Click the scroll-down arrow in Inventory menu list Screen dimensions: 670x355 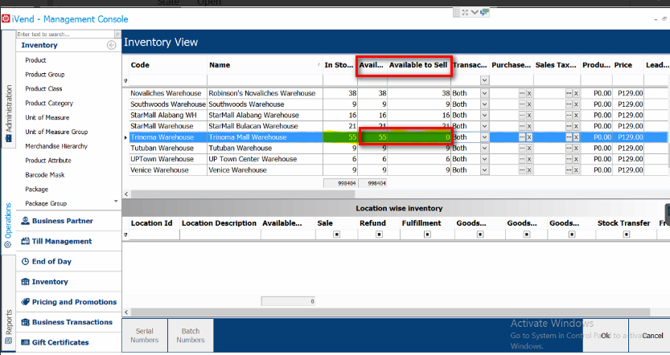[116, 202]
